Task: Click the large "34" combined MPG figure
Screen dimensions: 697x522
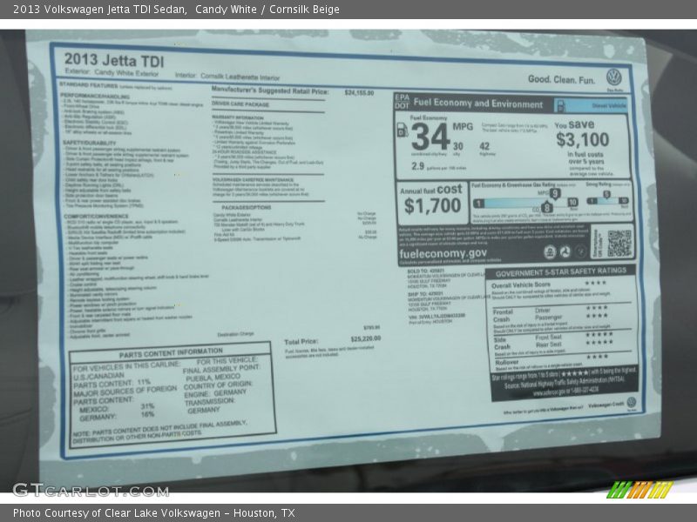Action: point(430,137)
